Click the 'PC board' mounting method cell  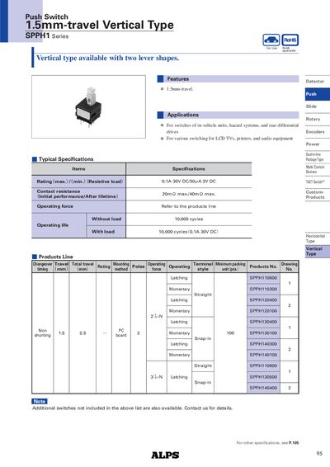coord(121,333)
